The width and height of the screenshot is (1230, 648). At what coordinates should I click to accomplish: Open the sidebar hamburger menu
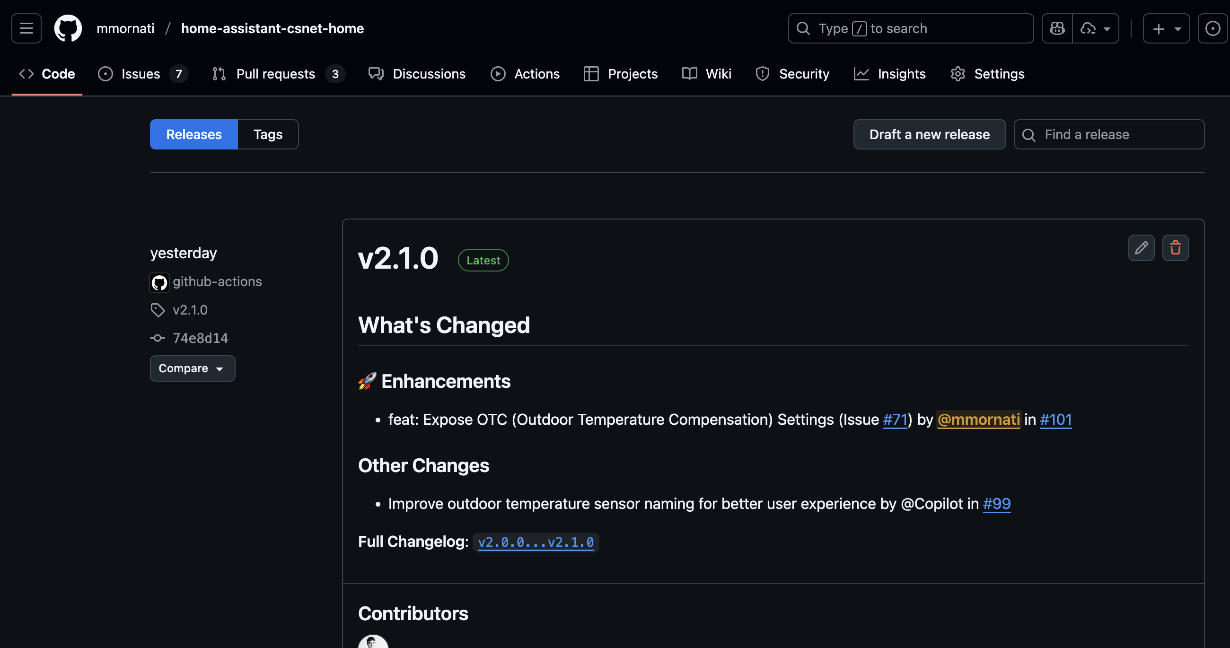tap(26, 28)
